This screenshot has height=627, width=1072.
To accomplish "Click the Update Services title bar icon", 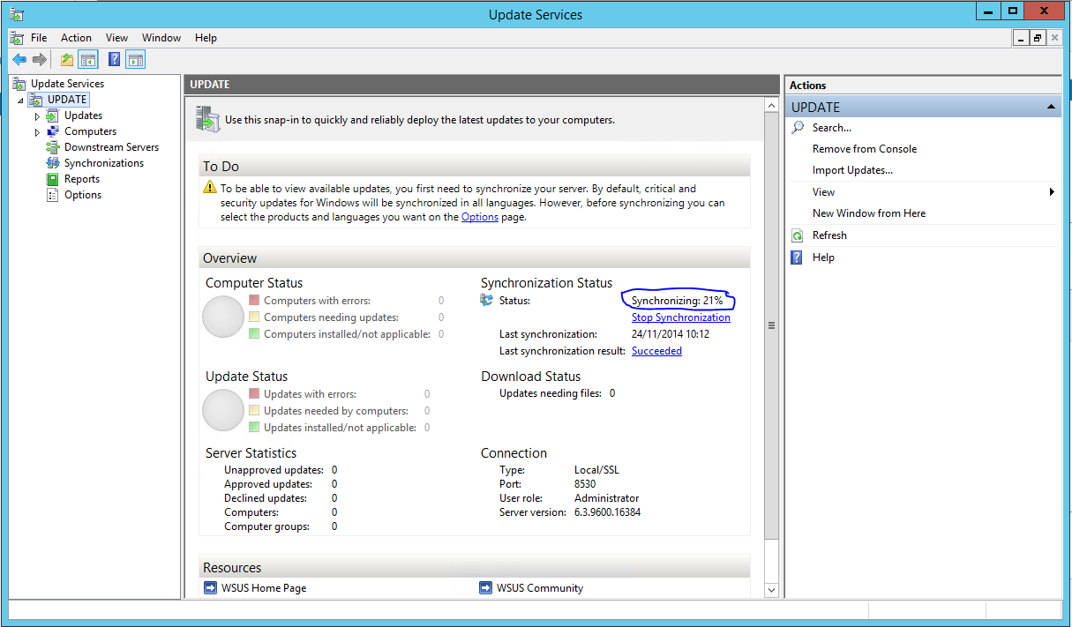I will (17, 14).
